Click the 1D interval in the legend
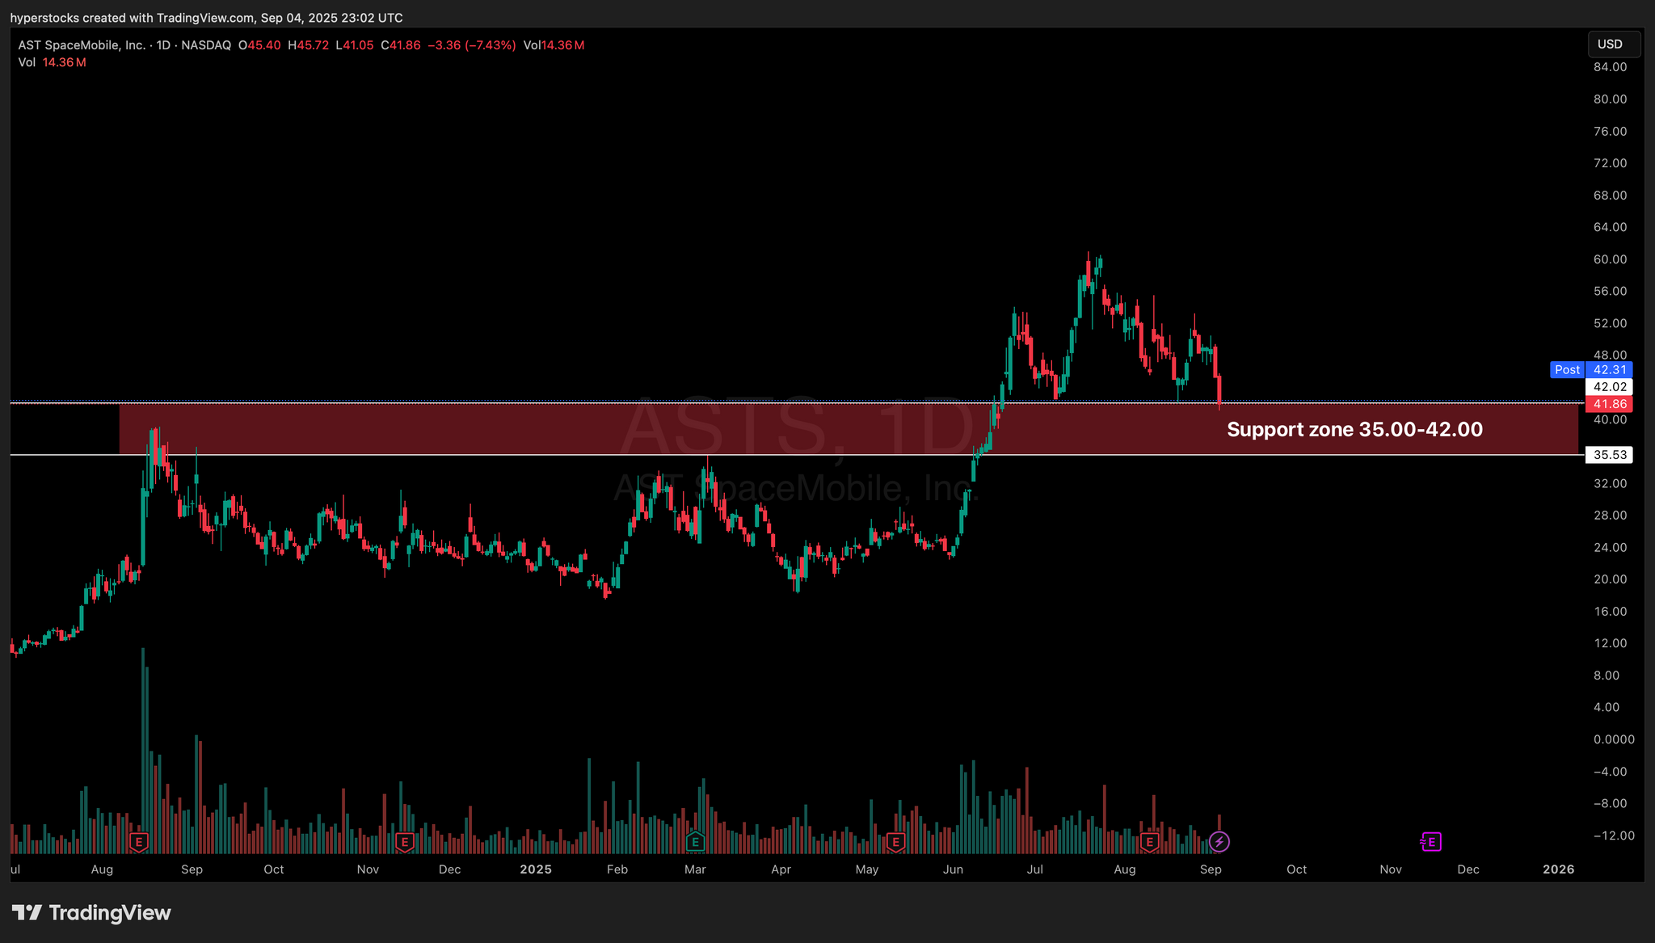The width and height of the screenshot is (1655, 943). click(164, 45)
